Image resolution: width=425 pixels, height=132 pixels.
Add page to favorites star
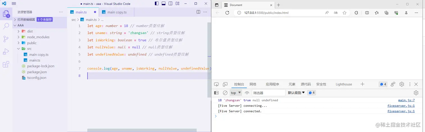tap(345, 13)
